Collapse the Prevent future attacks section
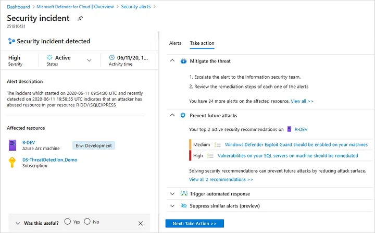 172,115
